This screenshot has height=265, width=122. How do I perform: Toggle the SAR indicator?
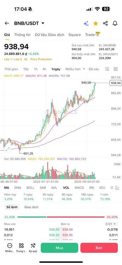pyautogui.click(x=43, y=188)
